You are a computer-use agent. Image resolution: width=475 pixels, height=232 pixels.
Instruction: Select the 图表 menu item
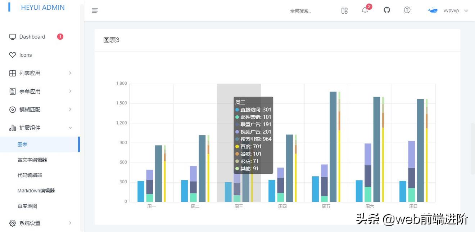click(x=23, y=144)
